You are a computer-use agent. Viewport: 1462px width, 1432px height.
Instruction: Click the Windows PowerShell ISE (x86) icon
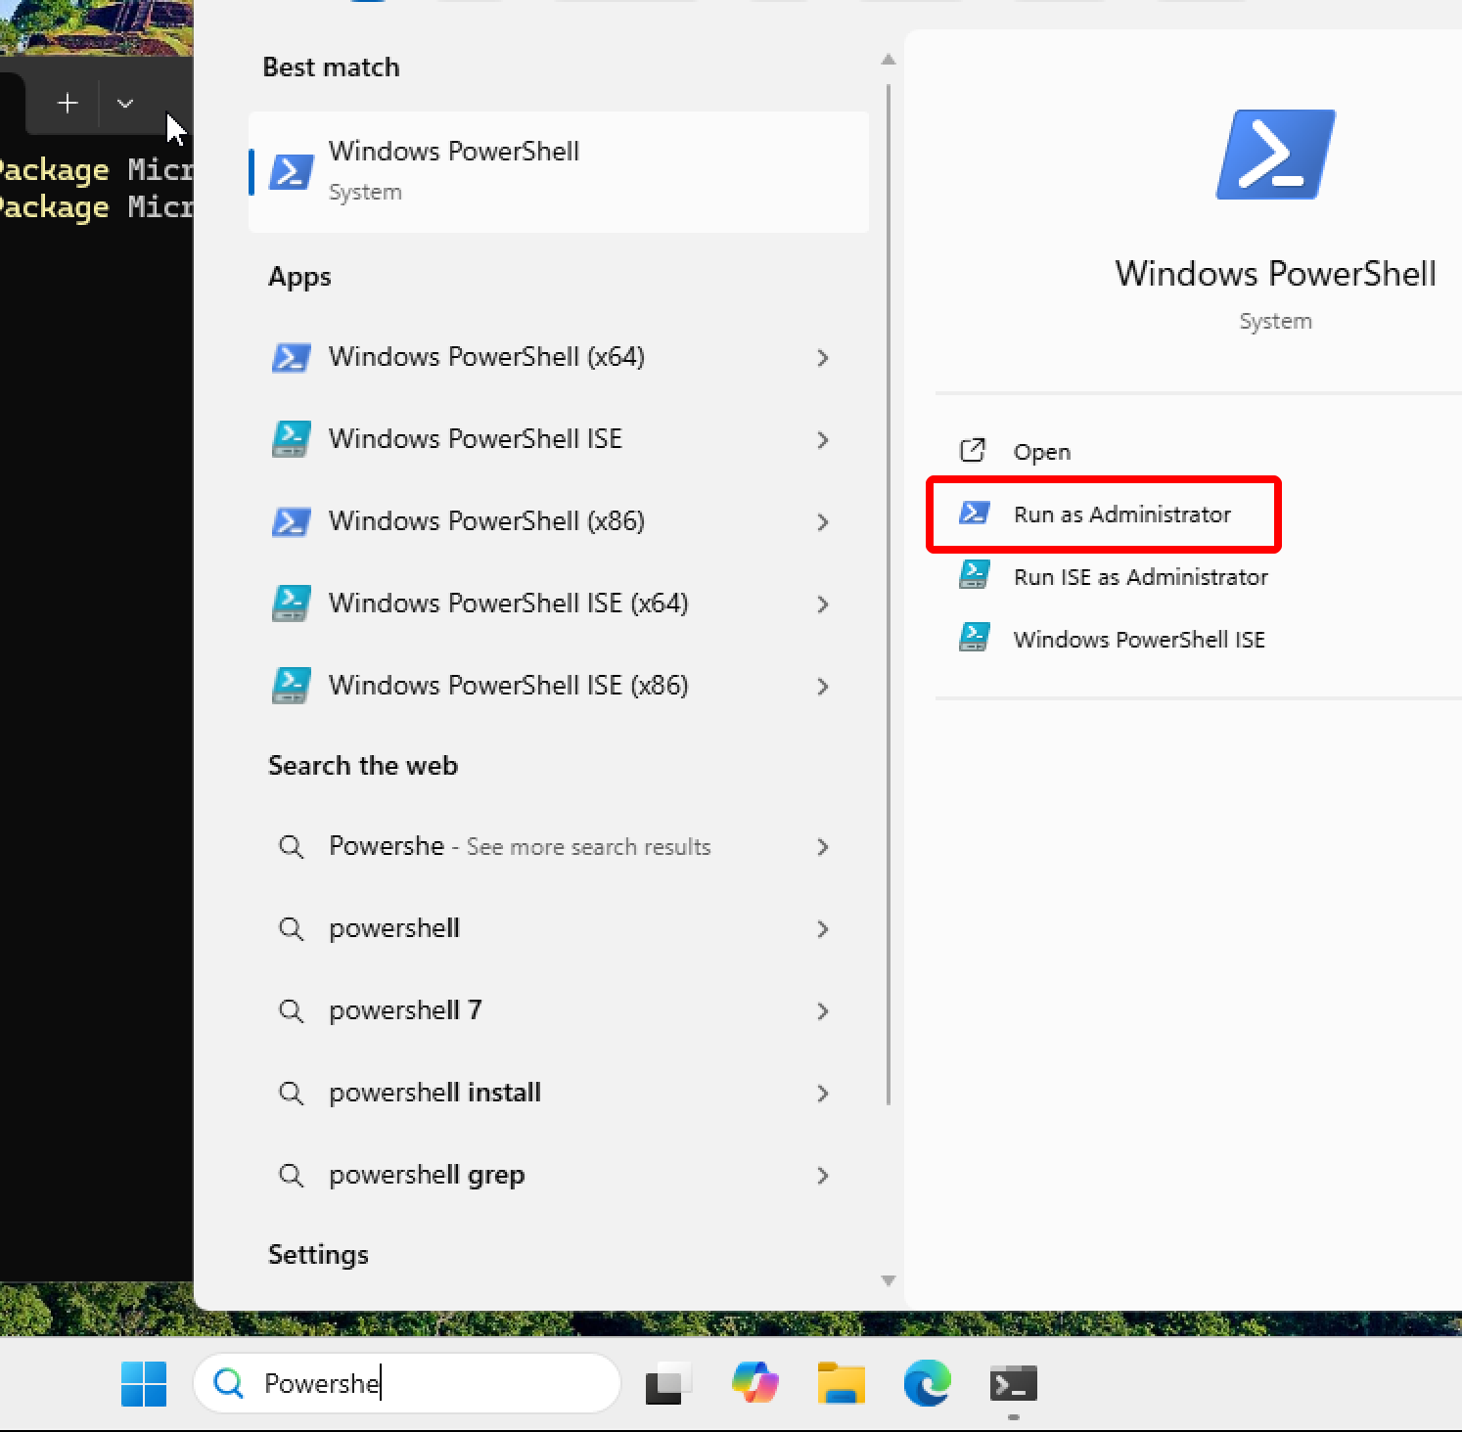pyautogui.click(x=291, y=686)
